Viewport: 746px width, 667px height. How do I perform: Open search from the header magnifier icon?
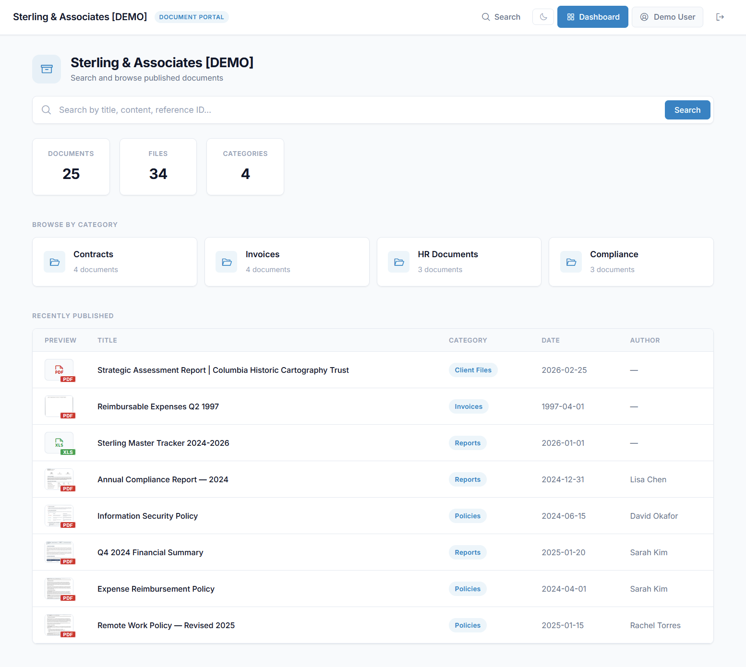[486, 17]
